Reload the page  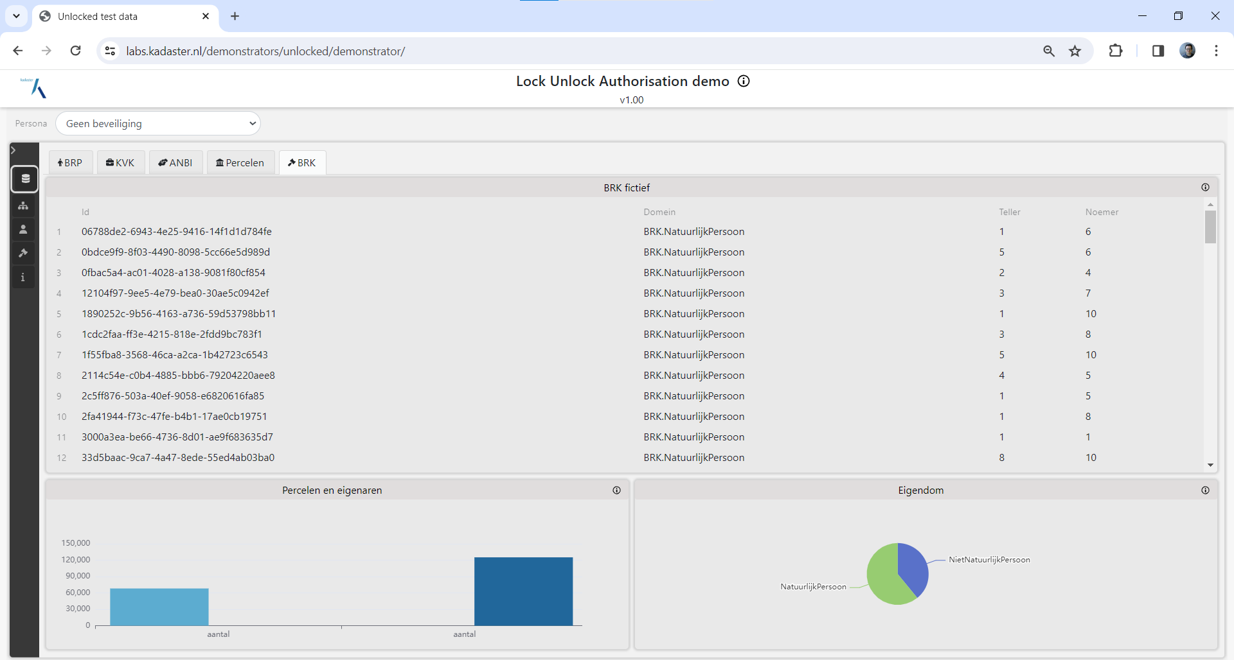[x=76, y=51]
